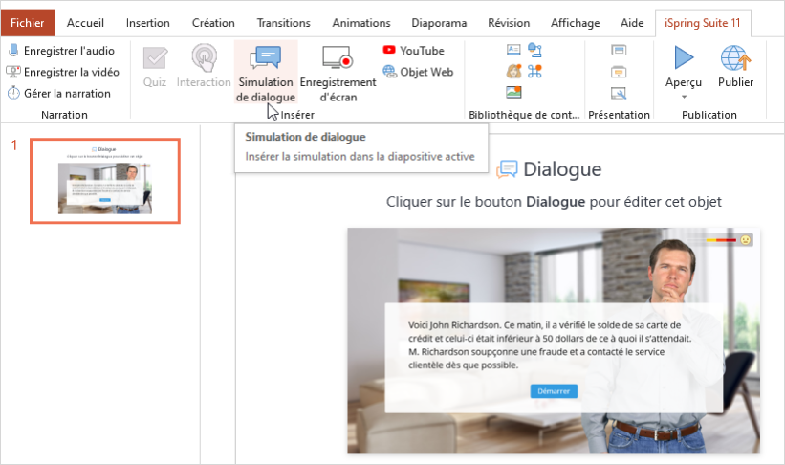Open Gérer la narration
785x465 pixels.
pos(58,93)
